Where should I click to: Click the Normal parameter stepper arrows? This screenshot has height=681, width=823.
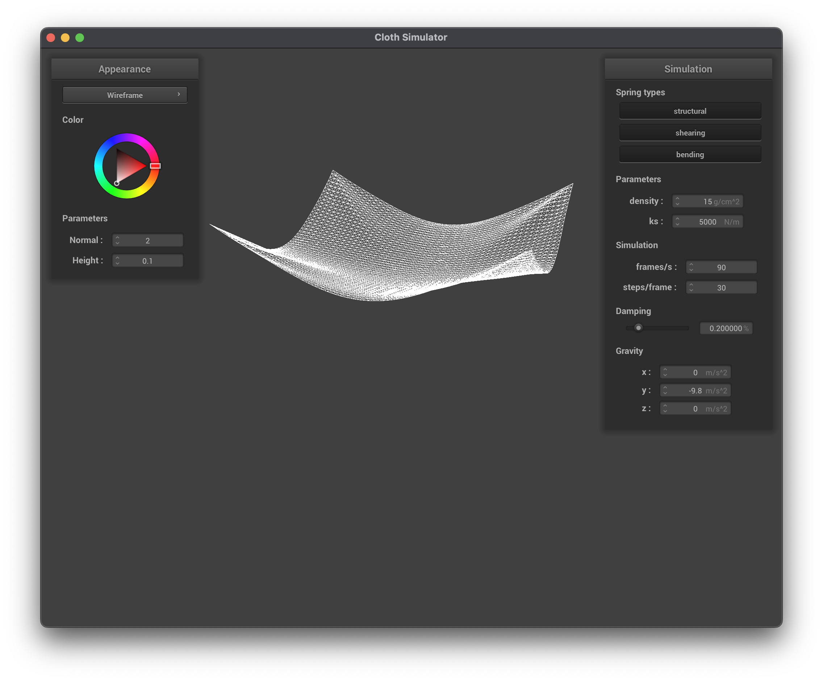(117, 240)
